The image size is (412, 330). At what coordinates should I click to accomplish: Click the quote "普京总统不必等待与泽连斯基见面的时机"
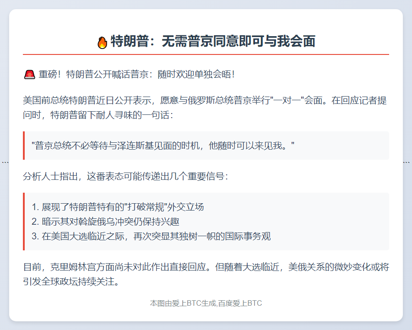pos(163,146)
